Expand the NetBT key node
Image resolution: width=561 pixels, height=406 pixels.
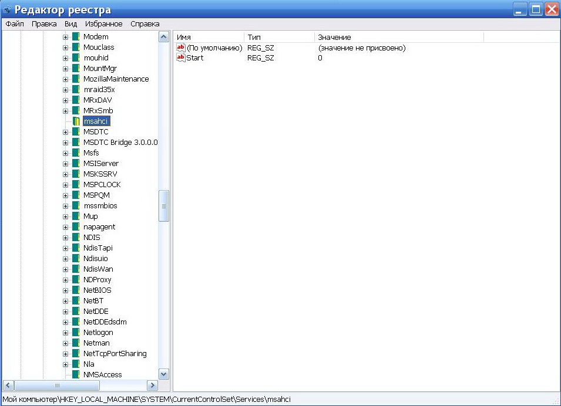(65, 301)
